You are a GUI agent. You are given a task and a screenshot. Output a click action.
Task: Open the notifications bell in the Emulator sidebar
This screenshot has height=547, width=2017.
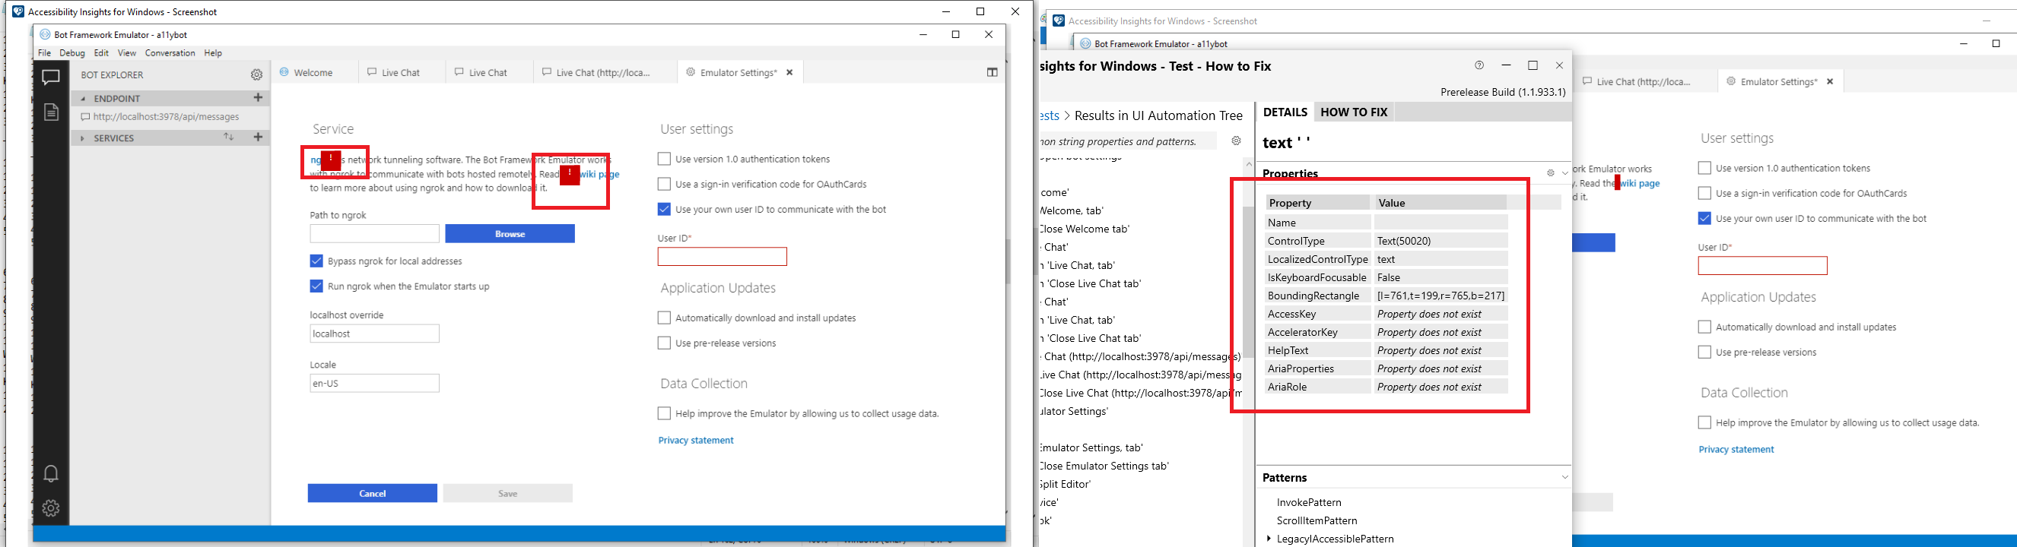click(51, 473)
